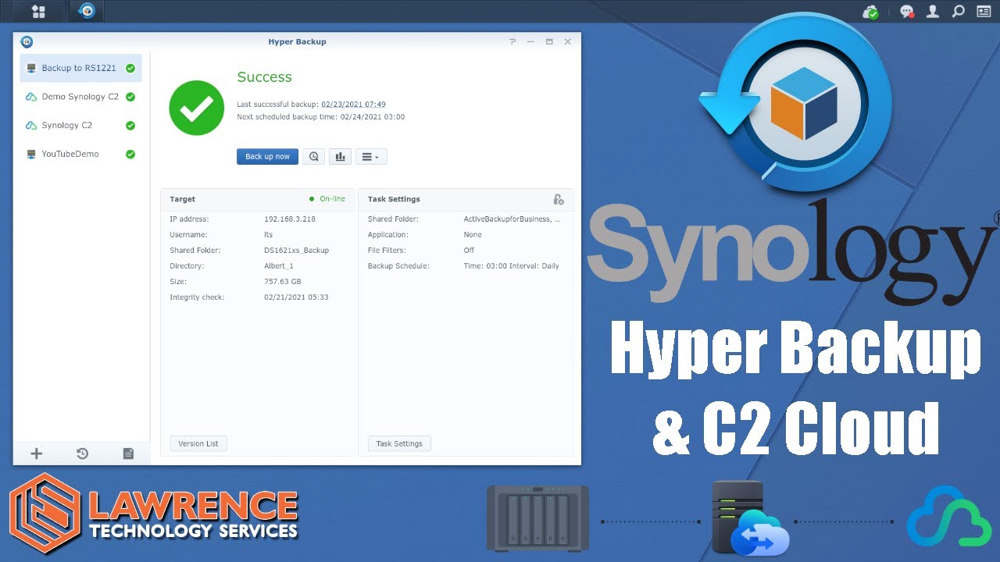Click green status check beside Synology C2
The image size is (1000, 562).
click(130, 125)
